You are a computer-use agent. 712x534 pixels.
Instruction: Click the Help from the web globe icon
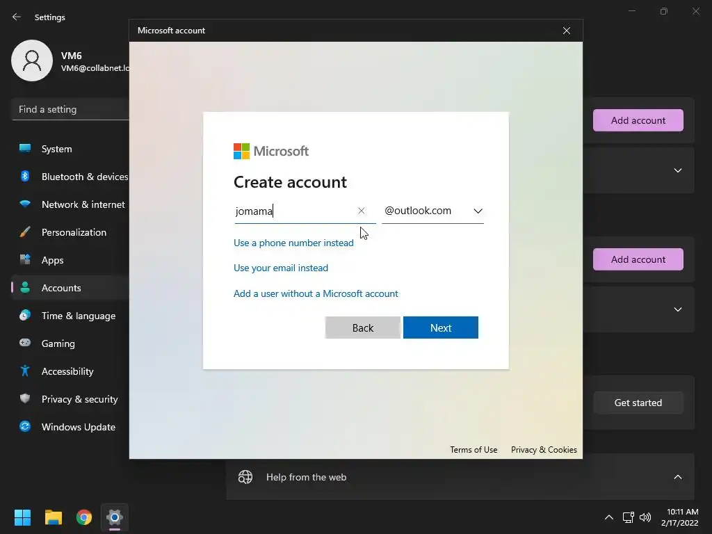245,477
